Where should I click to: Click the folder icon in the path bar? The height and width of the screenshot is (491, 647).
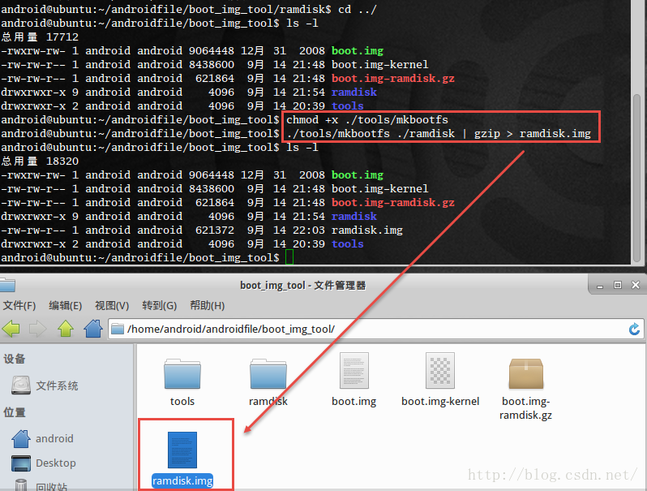coord(118,329)
